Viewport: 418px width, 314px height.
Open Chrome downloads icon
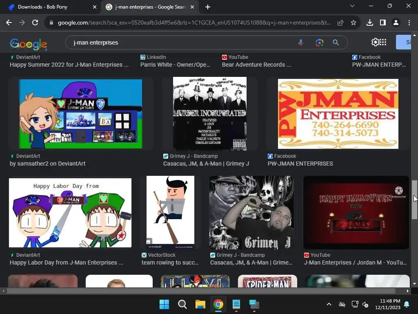click(x=370, y=23)
